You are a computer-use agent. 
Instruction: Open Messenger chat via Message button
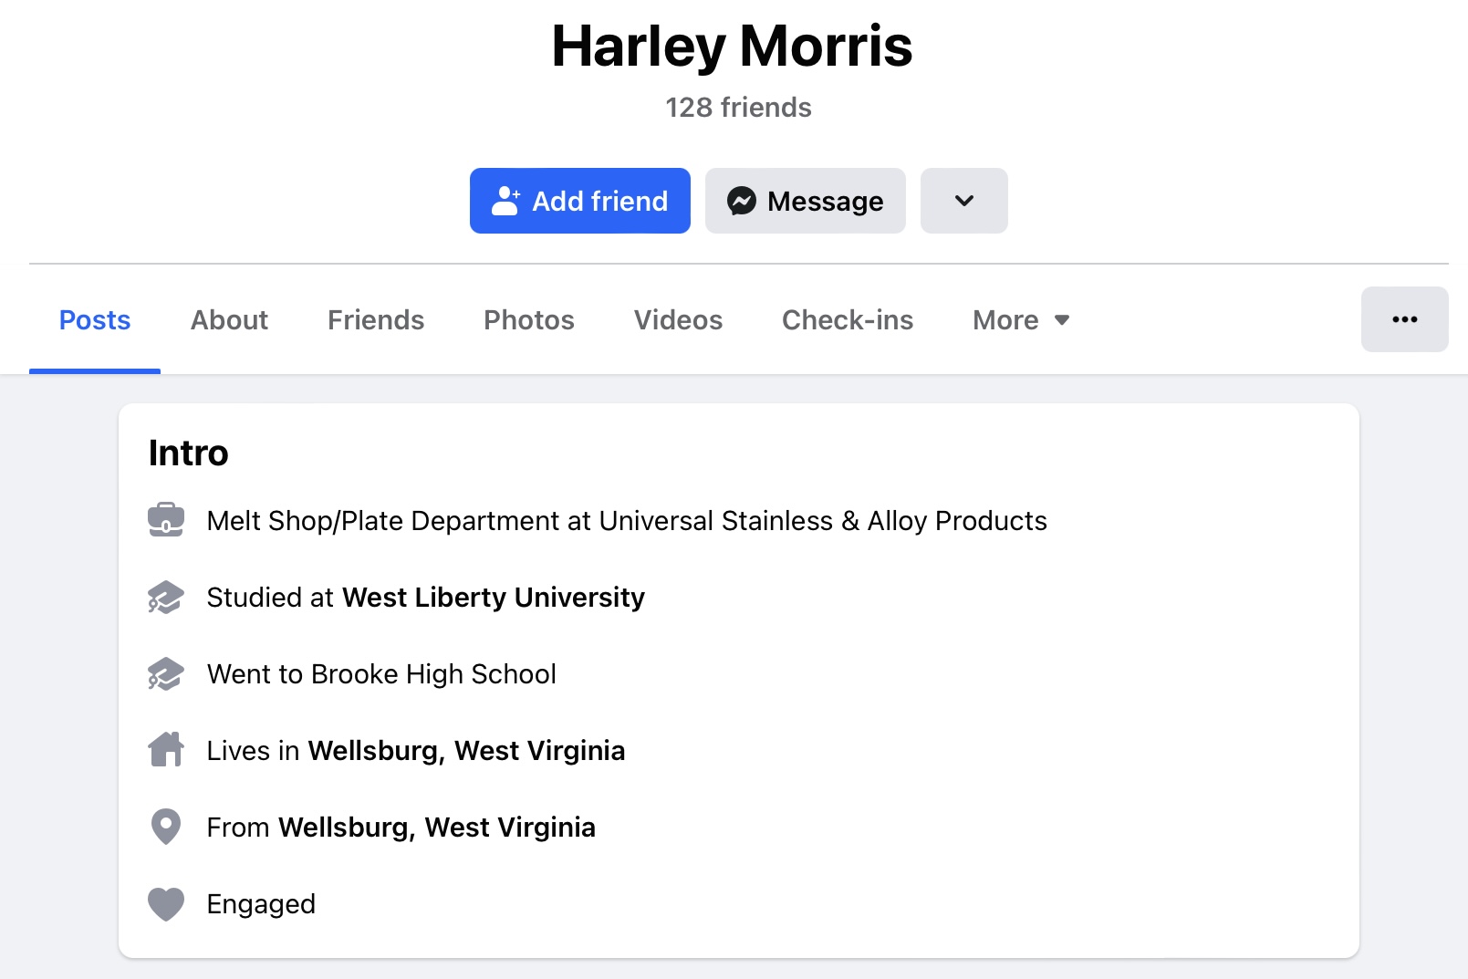(806, 201)
